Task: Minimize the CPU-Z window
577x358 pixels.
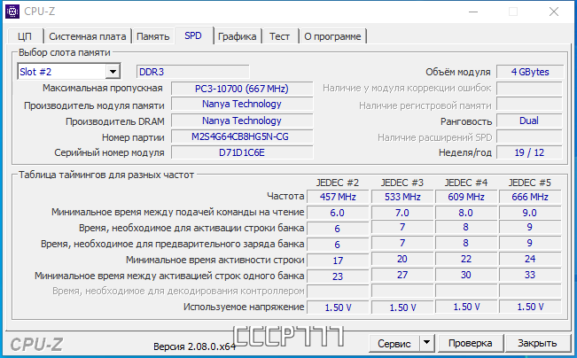Action: point(473,12)
